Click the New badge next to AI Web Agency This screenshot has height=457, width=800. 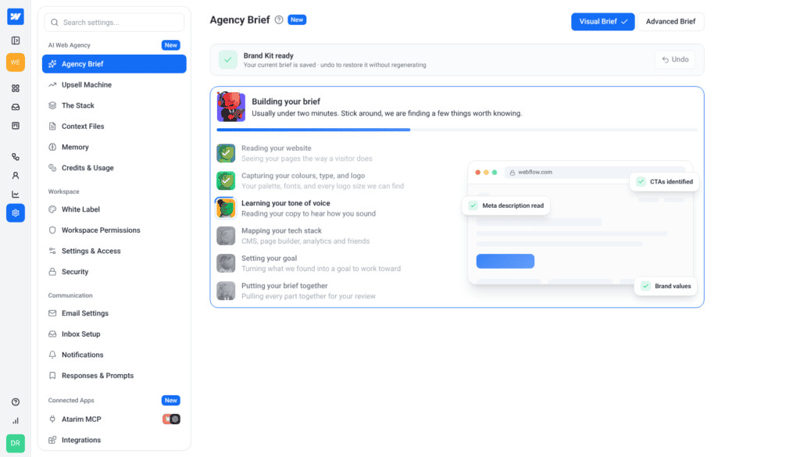pos(171,45)
